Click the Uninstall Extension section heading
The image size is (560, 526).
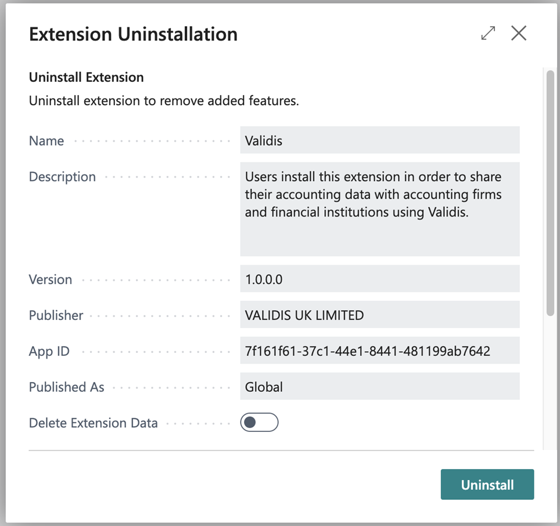pyautogui.click(x=87, y=77)
